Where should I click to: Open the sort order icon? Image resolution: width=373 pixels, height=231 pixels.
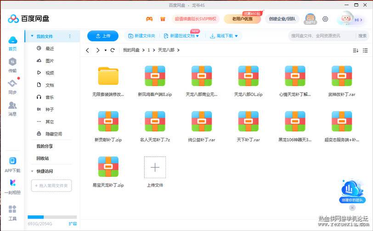pos(356,51)
